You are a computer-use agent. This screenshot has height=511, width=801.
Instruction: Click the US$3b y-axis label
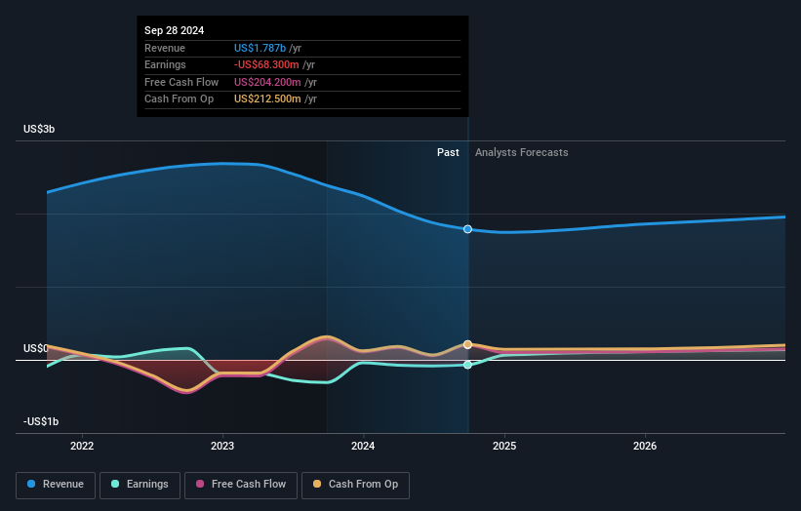coord(39,129)
